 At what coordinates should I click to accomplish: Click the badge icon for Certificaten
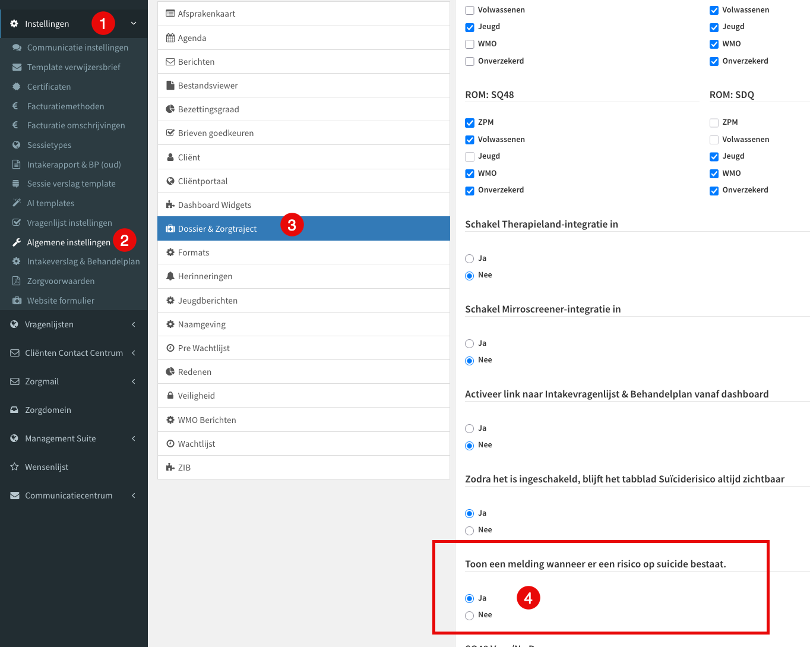[x=17, y=87]
